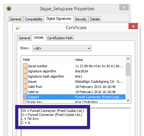144x136 pixels.
Task: Select the Valid from row
Action: point(73,87)
